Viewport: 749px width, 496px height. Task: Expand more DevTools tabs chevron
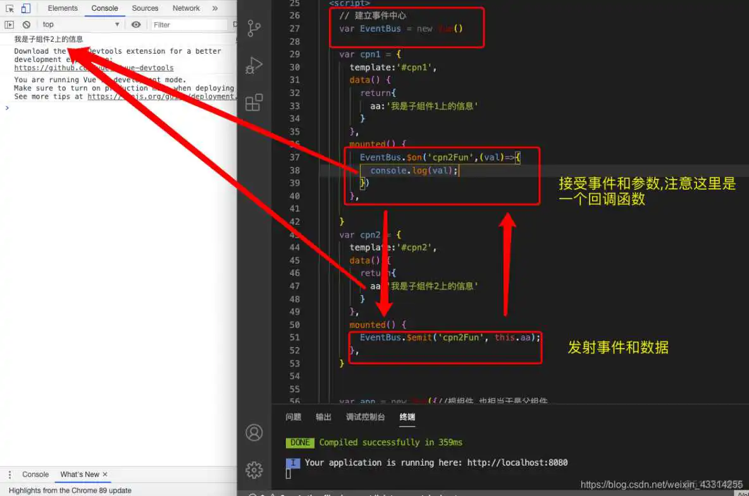pyautogui.click(x=215, y=8)
